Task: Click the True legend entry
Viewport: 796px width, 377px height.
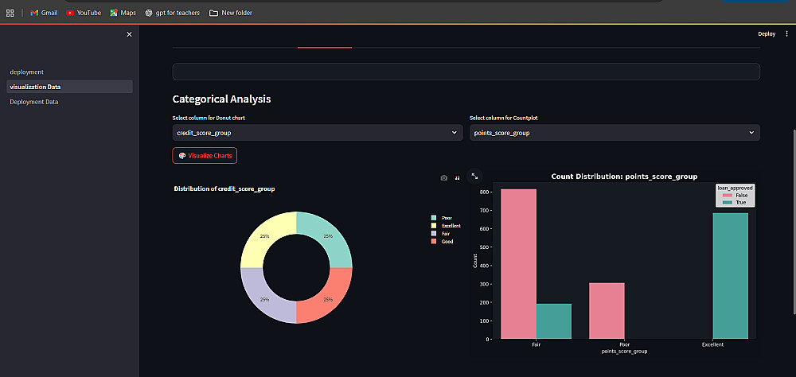Action: coord(734,203)
